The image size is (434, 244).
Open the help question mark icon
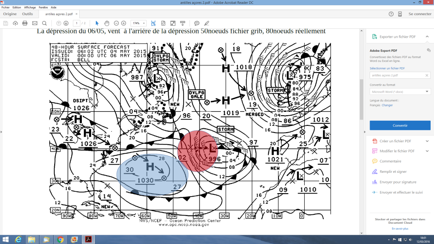point(391,14)
